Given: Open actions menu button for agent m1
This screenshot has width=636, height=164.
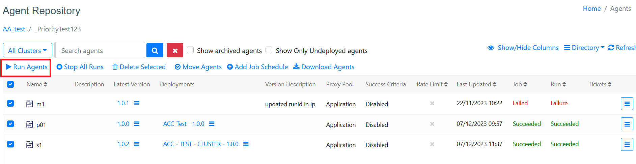Looking at the screenshot, I should [627, 104].
